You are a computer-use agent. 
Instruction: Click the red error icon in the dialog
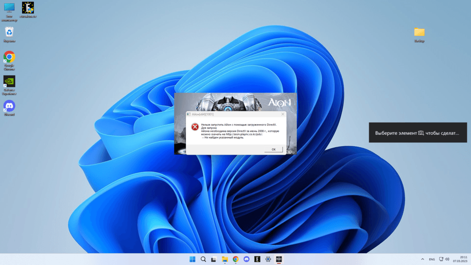pyautogui.click(x=195, y=127)
